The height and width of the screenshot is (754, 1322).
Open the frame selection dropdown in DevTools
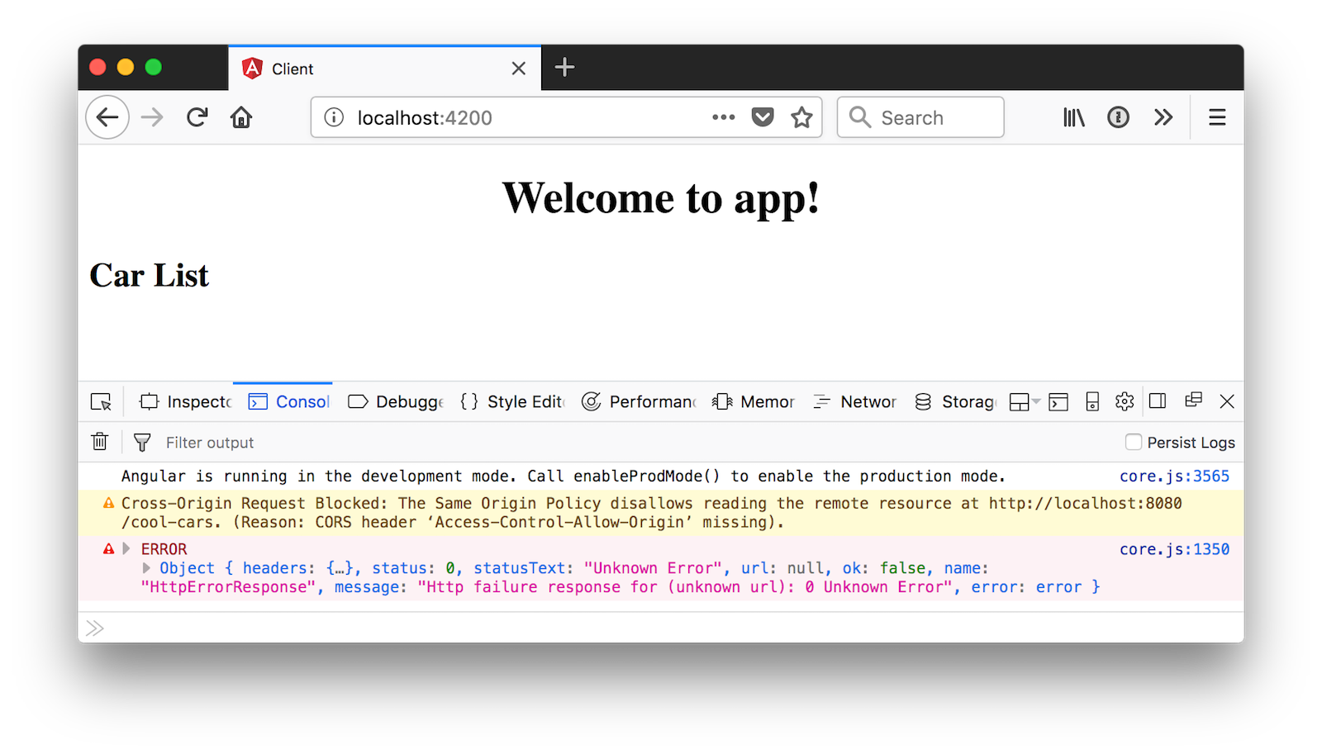1024,402
